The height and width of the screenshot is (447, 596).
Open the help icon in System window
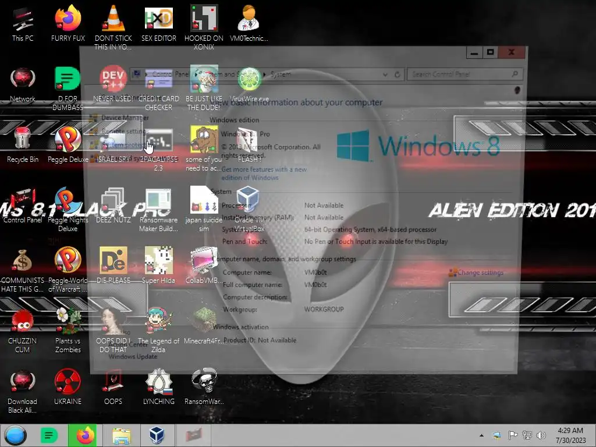click(x=517, y=90)
